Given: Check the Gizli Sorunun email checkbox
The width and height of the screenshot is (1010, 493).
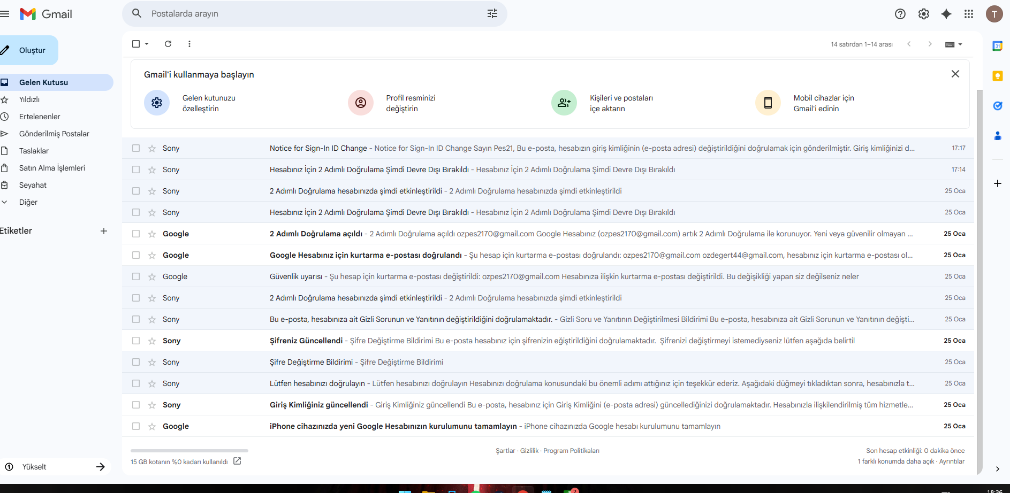Looking at the screenshot, I should [136, 319].
